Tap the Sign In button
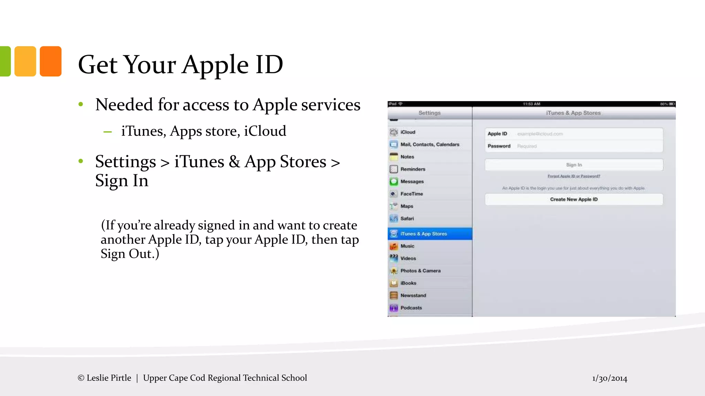Image resolution: width=705 pixels, height=396 pixels. [x=574, y=165]
